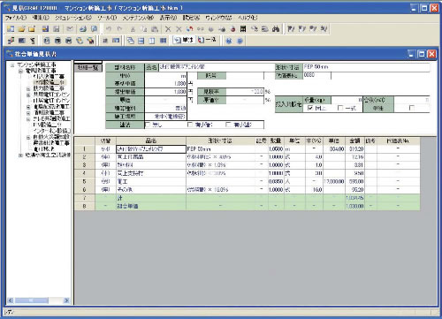
Task: Click the 310.20 amount cell
Action: (x=355, y=149)
